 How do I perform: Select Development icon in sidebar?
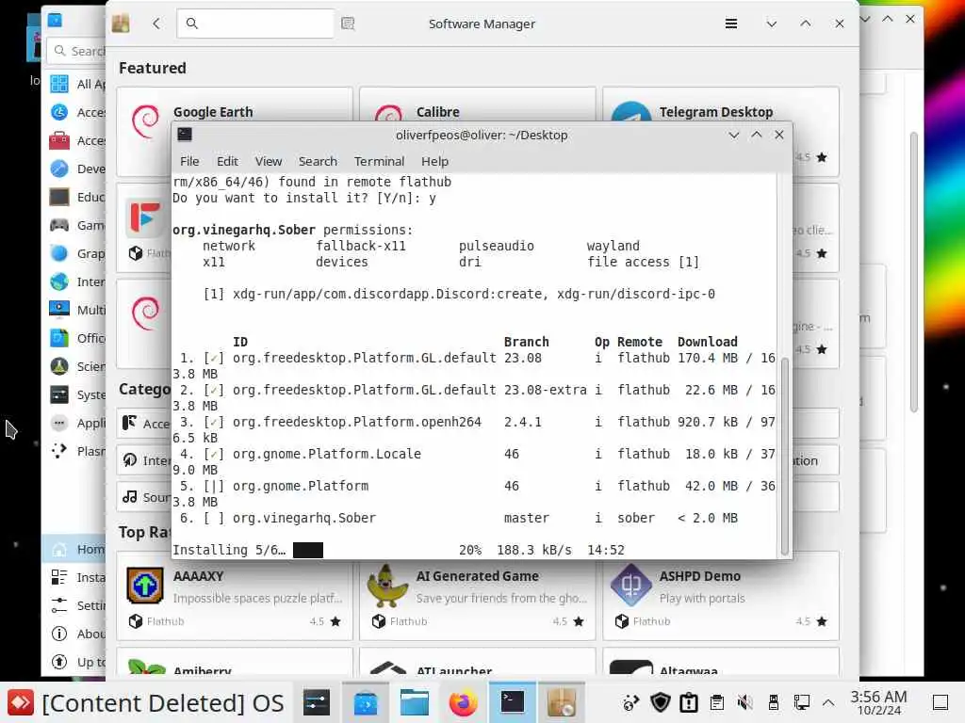59,169
